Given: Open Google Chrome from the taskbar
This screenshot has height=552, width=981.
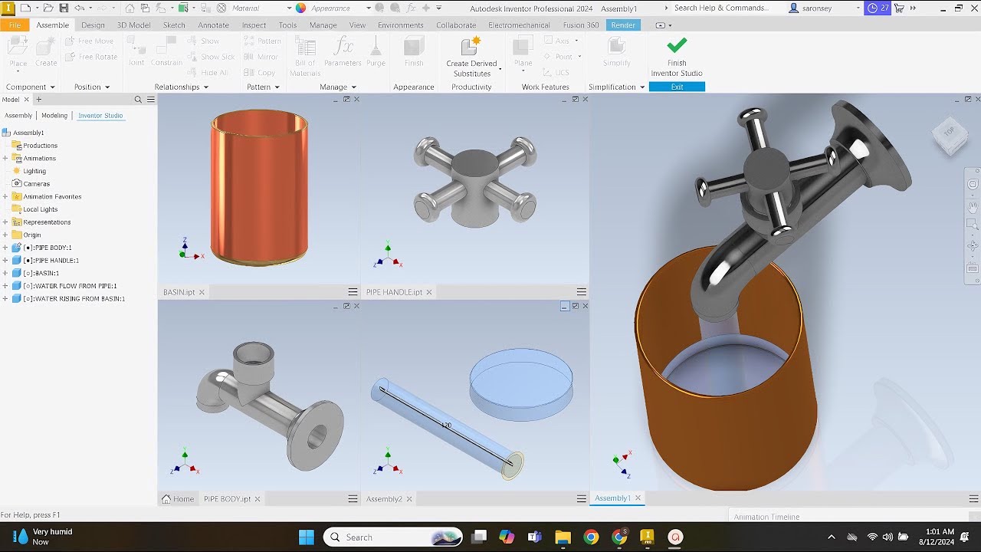Looking at the screenshot, I should pyautogui.click(x=590, y=537).
